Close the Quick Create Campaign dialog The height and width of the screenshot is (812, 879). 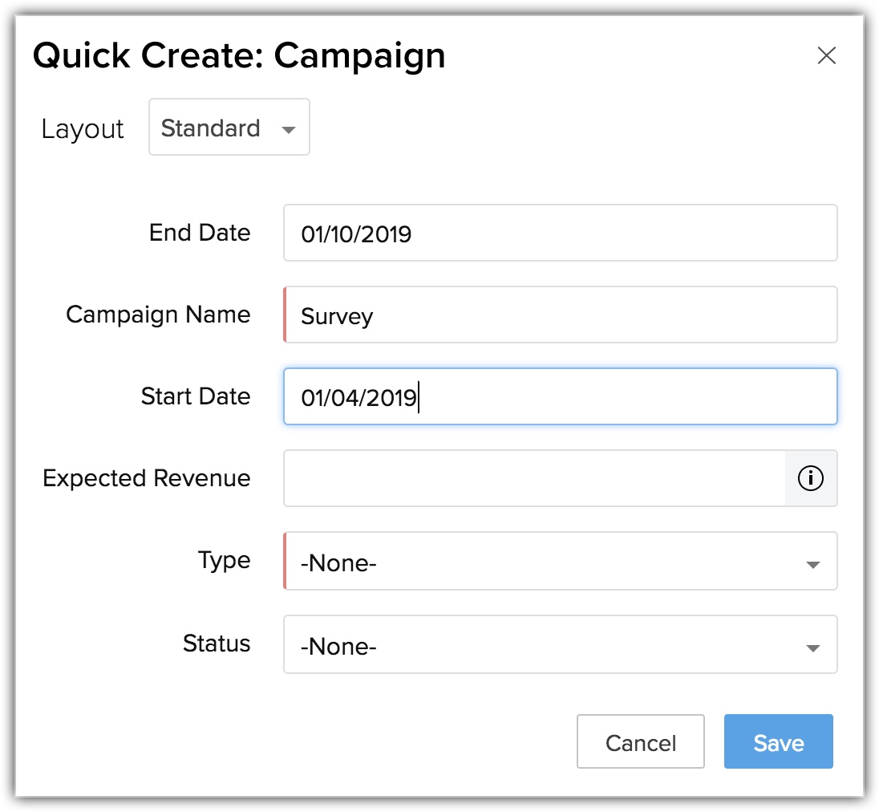coord(826,55)
